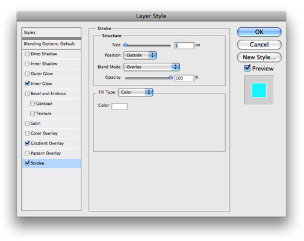Viewport: 304px width, 241px height.
Task: Tick the Satin effect checkbox
Action: click(27, 124)
